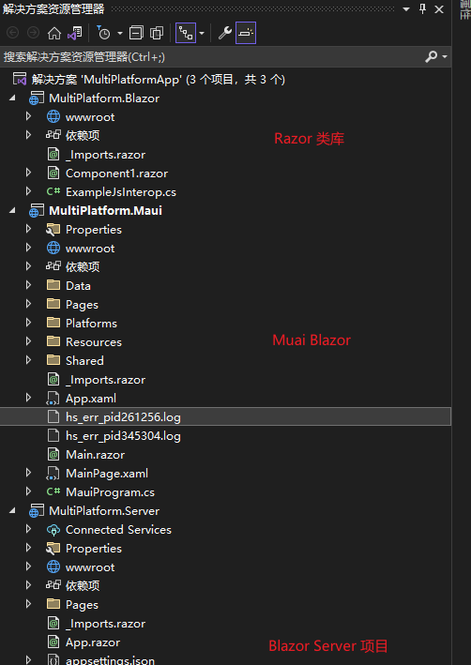Open dropdown arrow beside pending changes filter
This screenshot has height=665, width=471.
[120, 33]
